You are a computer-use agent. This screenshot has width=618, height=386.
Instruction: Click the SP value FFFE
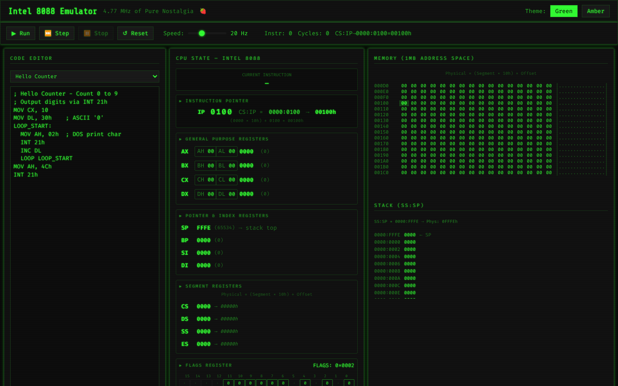204,228
